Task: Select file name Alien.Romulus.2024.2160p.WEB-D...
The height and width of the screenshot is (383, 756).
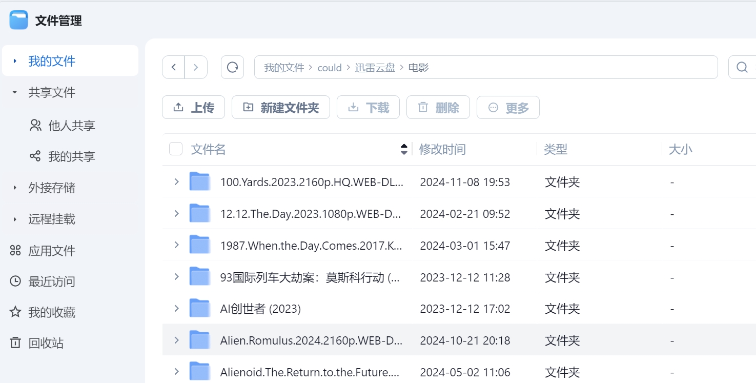Action: click(x=311, y=341)
